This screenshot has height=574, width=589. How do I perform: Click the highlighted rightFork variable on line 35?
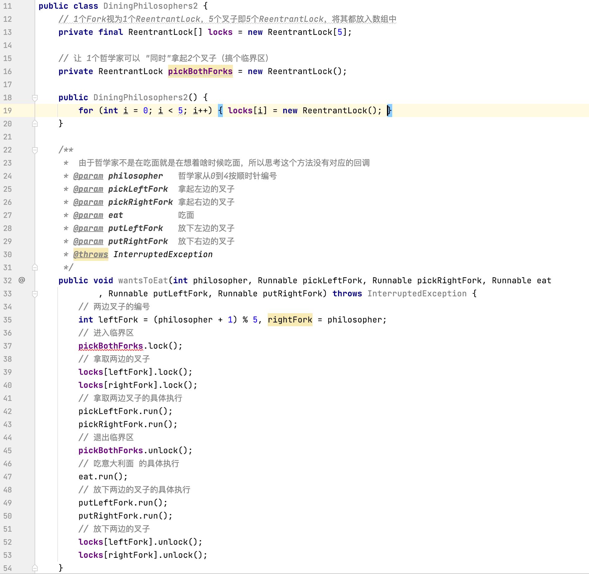[290, 320]
